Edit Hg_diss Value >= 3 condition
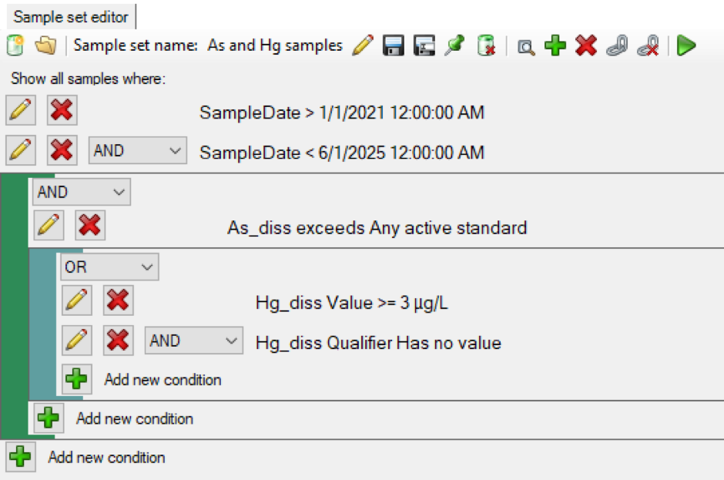The height and width of the screenshot is (480, 724). pos(77,300)
